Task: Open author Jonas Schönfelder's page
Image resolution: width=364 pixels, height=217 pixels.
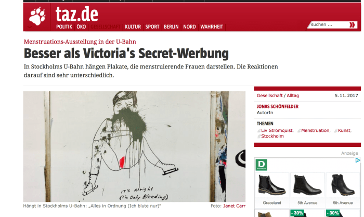Action: (277, 106)
